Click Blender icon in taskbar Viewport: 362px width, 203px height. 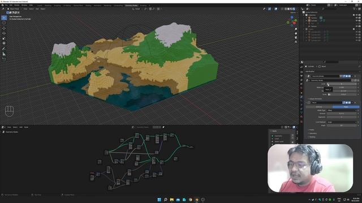click(197, 200)
